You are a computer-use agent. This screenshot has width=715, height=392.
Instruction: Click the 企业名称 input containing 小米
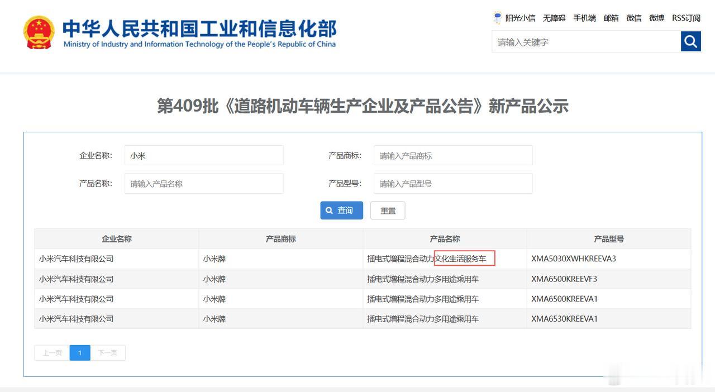(204, 155)
